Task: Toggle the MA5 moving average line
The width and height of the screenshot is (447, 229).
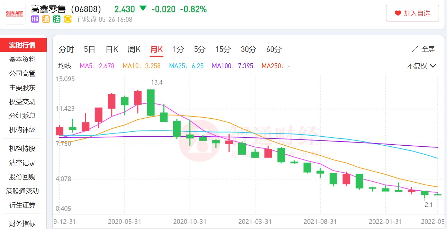Action: (x=97, y=66)
